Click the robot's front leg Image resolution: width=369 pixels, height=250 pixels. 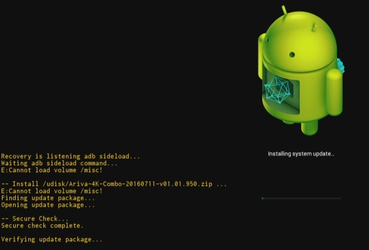(309, 128)
